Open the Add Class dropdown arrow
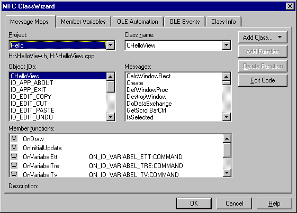Image resolution: width=297 pixels, height=213 pixels. click(x=280, y=37)
